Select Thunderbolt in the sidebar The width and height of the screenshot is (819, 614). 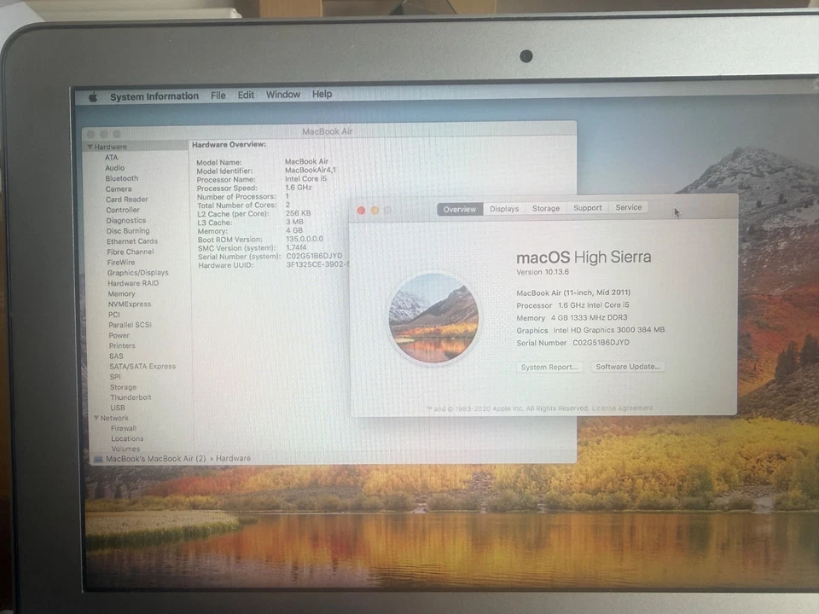point(131,397)
